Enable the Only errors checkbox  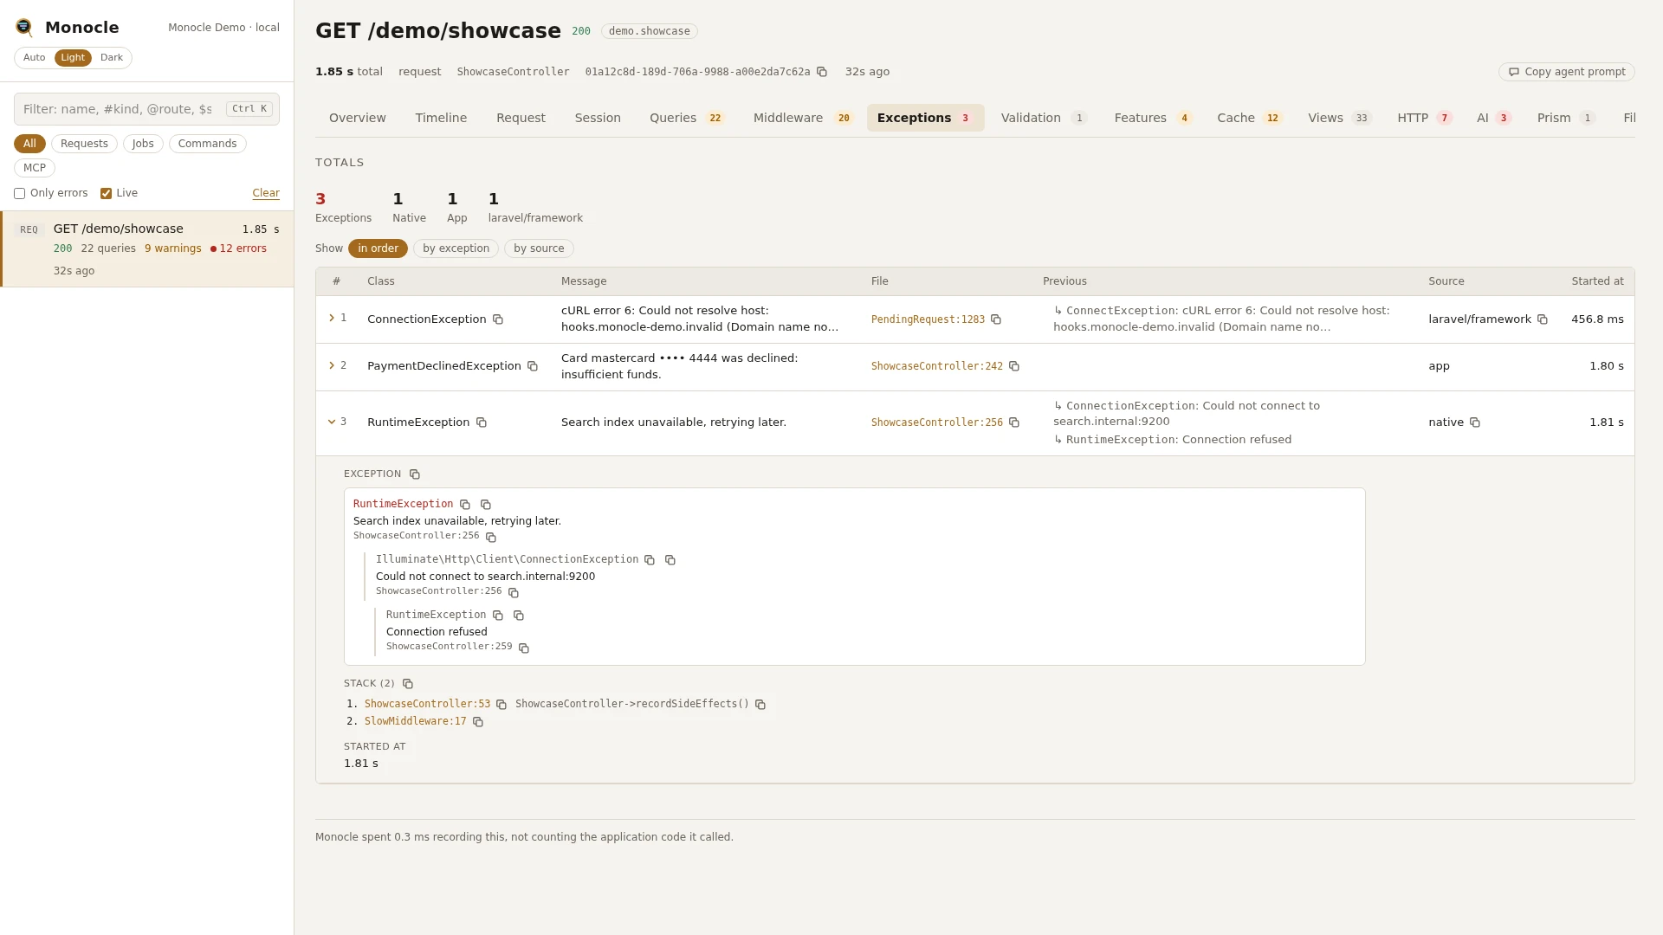(x=20, y=194)
